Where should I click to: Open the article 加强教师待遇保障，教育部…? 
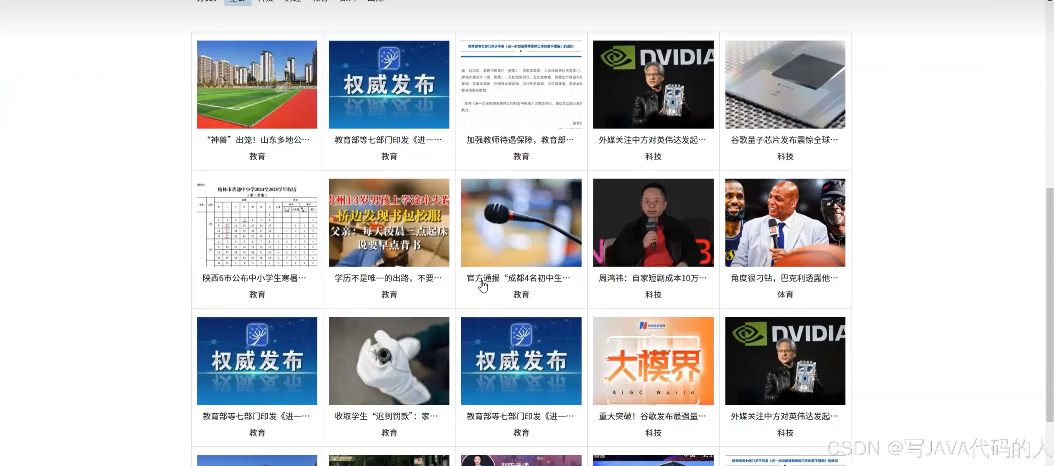(x=521, y=140)
